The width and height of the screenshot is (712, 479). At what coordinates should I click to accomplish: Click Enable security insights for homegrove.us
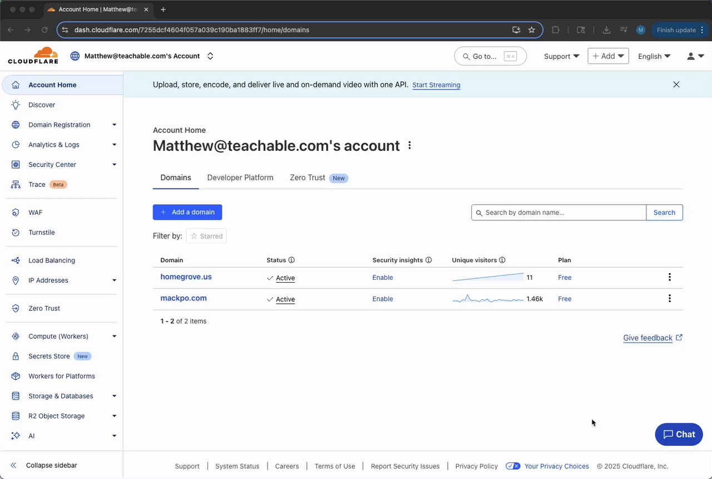[383, 278]
